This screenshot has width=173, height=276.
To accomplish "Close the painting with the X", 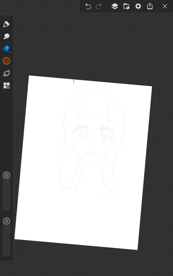I will pos(165,6).
